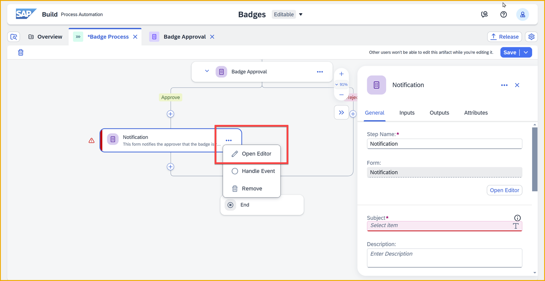The image size is (545, 281).
Task: Open the Editable status dropdown arrow
Action: (x=301, y=14)
